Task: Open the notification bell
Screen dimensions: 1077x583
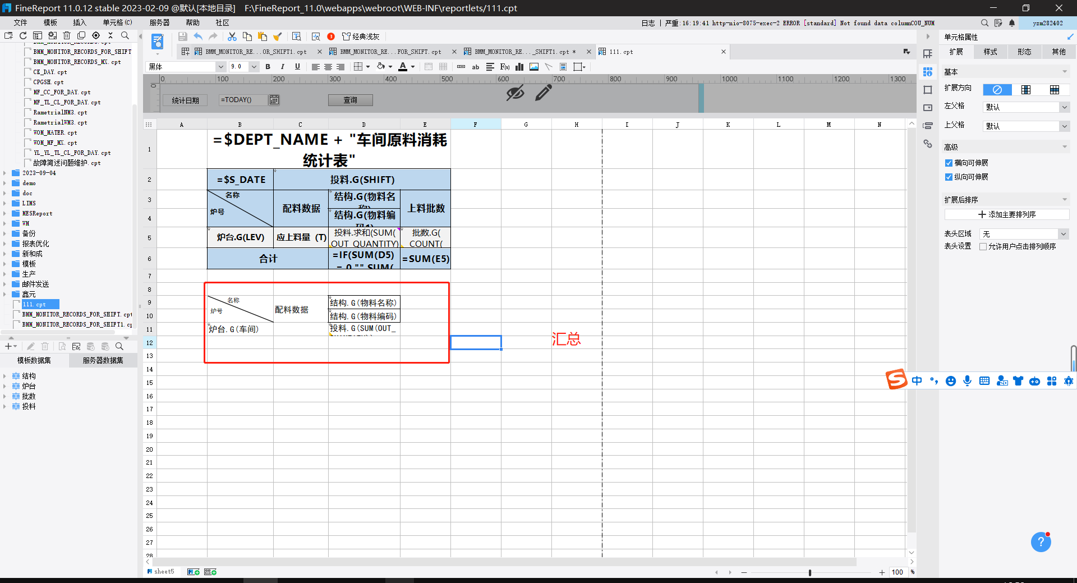Action: [1012, 23]
